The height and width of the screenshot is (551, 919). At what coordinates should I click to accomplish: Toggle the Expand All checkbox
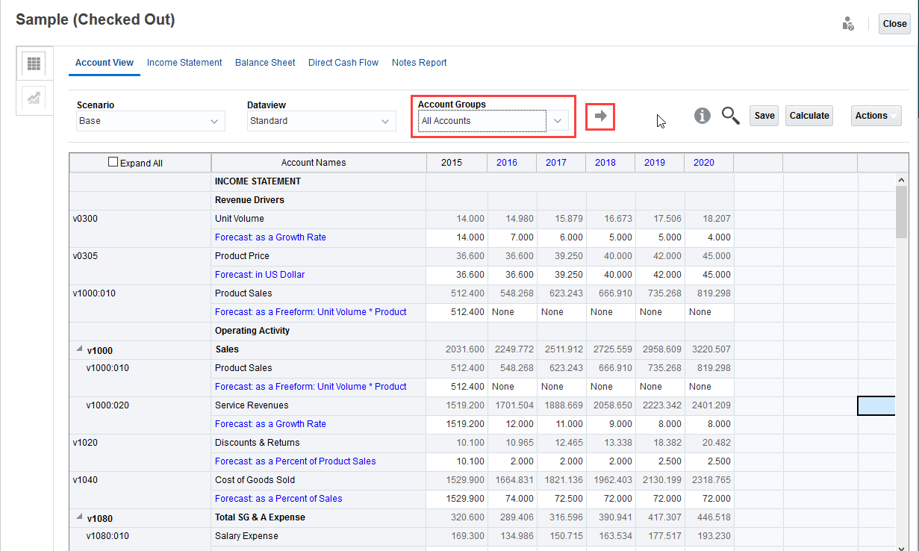[x=113, y=162]
